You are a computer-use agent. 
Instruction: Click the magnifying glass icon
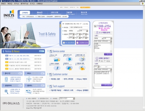[6, 91]
